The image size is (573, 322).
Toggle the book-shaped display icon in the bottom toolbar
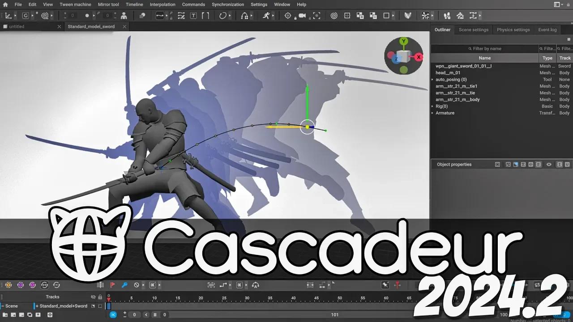pyautogui.click(x=101, y=285)
